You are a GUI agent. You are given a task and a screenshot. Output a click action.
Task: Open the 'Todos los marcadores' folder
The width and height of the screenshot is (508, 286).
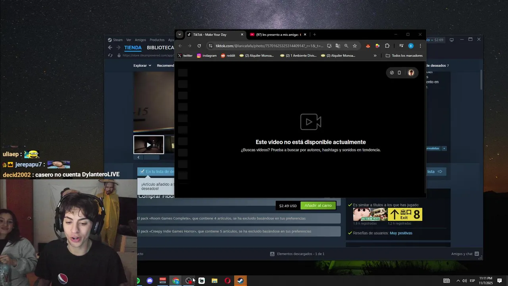tap(404, 56)
